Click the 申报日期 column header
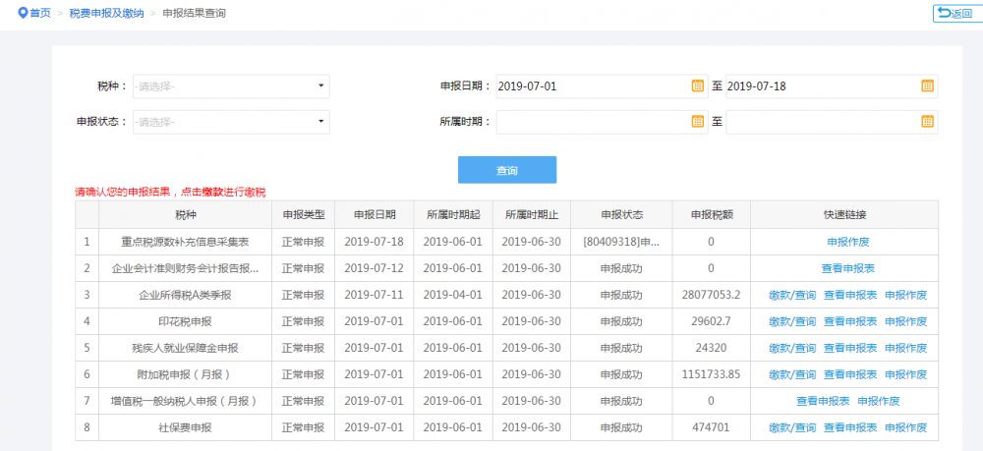 click(x=375, y=215)
